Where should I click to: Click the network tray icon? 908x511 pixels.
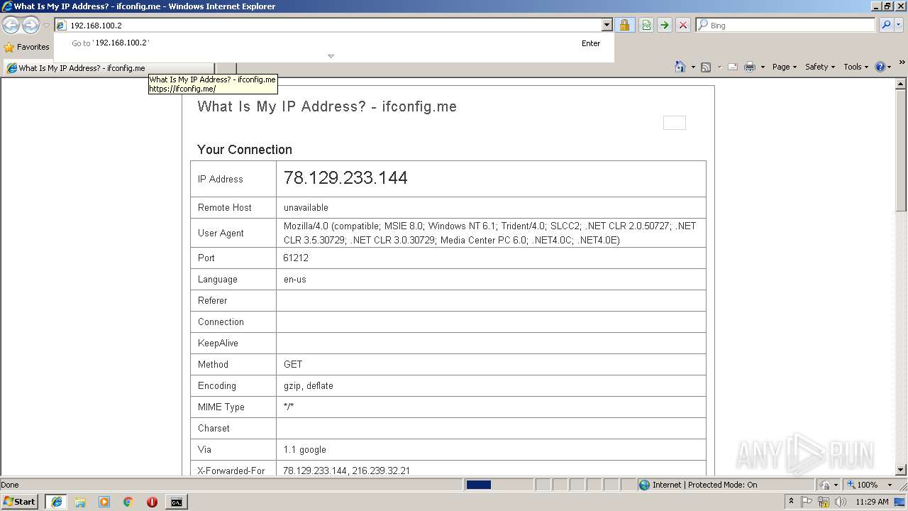click(824, 502)
